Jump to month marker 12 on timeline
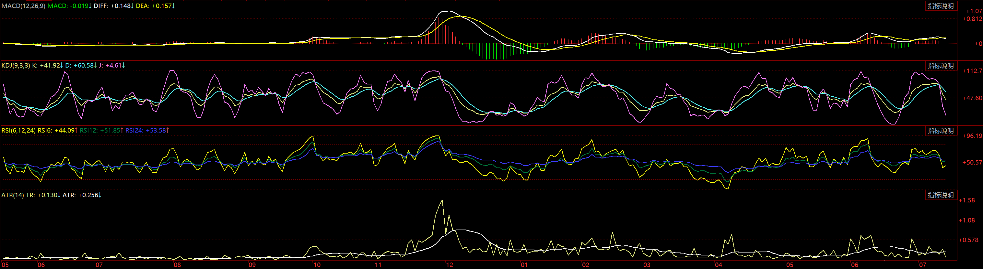The width and height of the screenshot is (983, 269). tap(450, 265)
